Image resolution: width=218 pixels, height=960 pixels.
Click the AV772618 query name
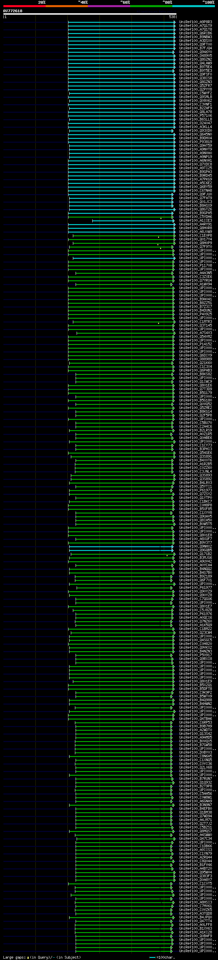(13, 11)
